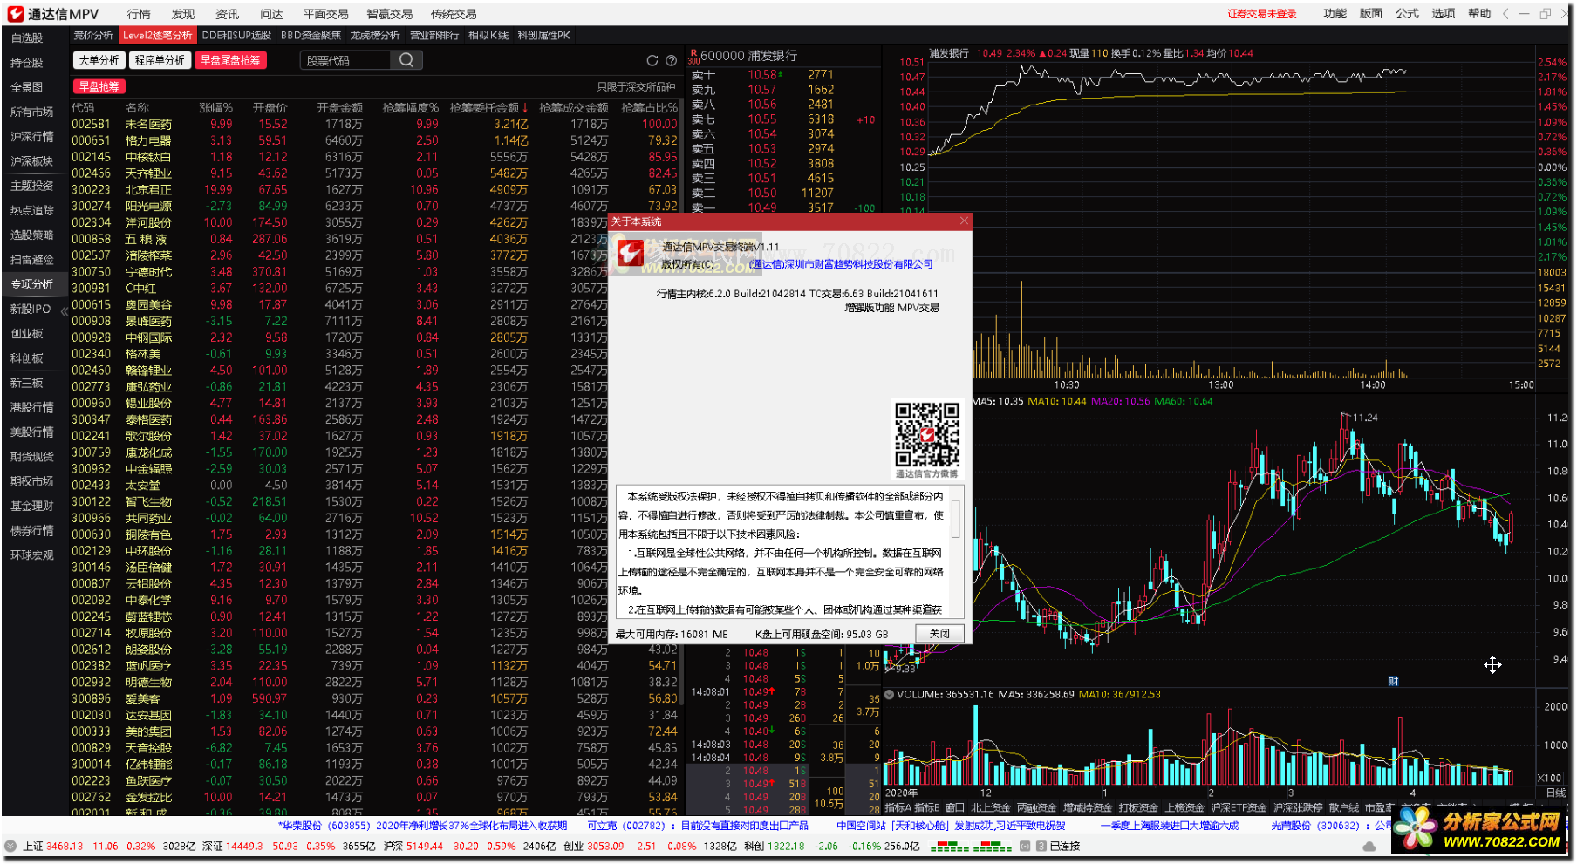
Task: Click the 关闭 button in the about dialog
Action: [x=939, y=634]
